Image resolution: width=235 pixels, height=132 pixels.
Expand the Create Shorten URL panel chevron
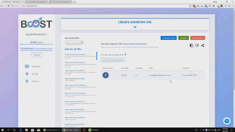click(135, 27)
